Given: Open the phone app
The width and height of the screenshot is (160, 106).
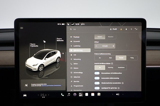Looking at the screenshot, I should pyautogui.click(x=62, y=95).
